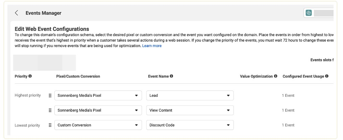This screenshot has width=343, height=140.
Task: Grab the drag handle for the Lead row
Action: [x=50, y=95]
